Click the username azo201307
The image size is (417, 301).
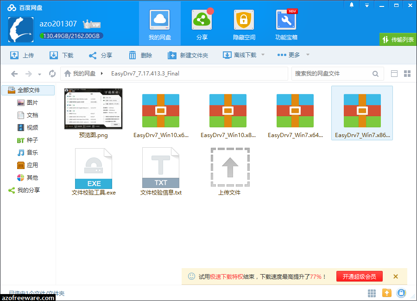point(58,24)
